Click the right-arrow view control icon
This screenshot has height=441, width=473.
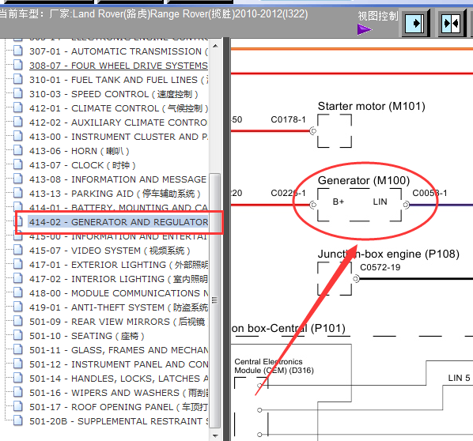point(416,23)
